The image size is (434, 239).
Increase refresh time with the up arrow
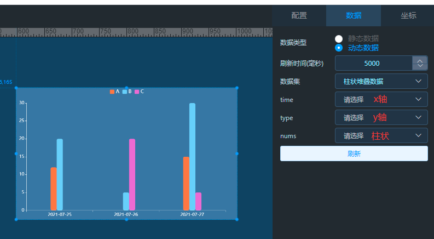pos(420,60)
